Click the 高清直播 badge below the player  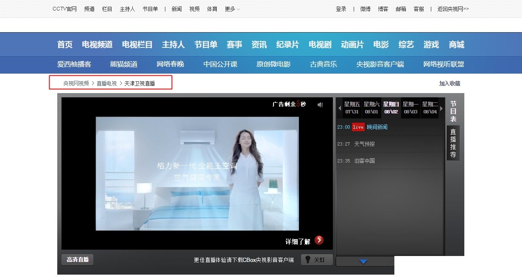pyautogui.click(x=77, y=260)
